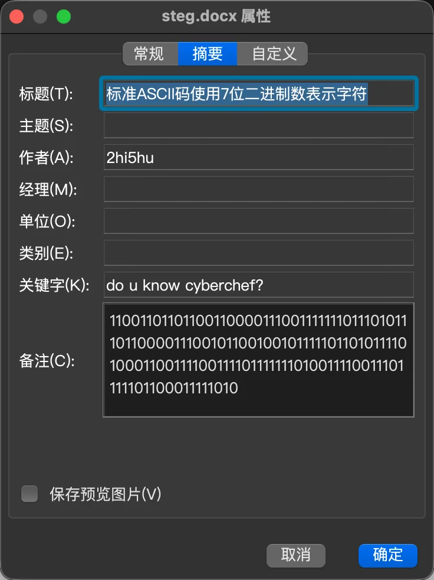Click the 作者(A) field containing 2hi5hu
Viewport: 434px width, 580px height.
258,158
